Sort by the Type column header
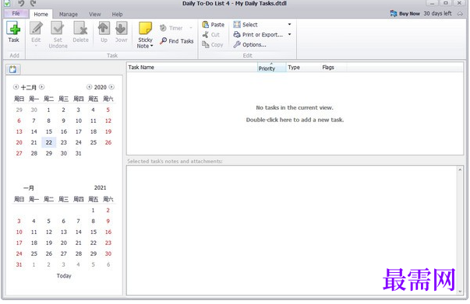 pyautogui.click(x=303, y=68)
